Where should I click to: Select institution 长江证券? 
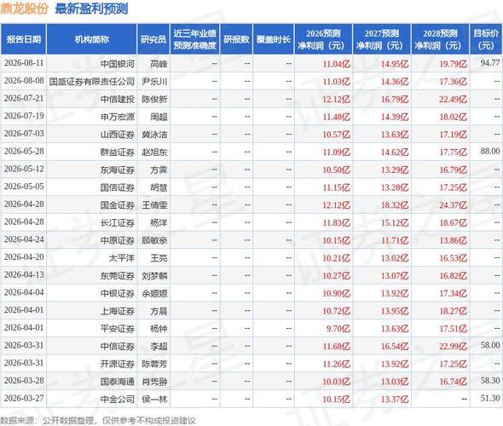(118, 222)
